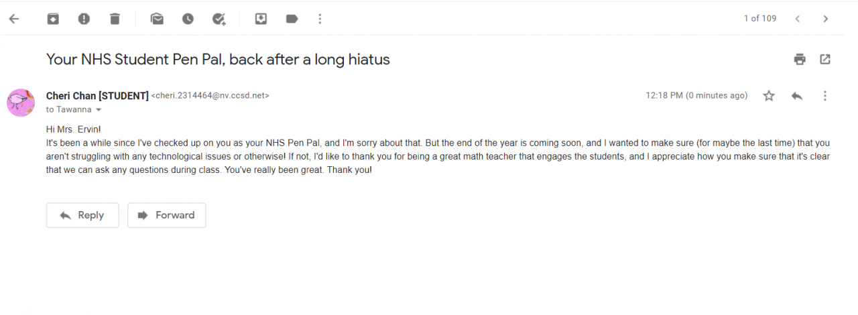Image resolution: width=858 pixels, height=315 pixels.
Task: Open the email in a new window
Action: point(825,60)
